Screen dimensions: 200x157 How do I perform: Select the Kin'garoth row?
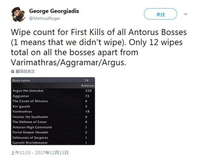point(53,107)
